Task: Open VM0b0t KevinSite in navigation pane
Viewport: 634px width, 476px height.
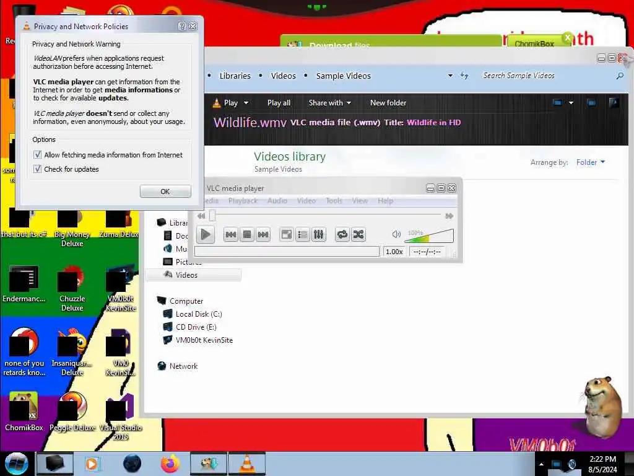Action: (x=204, y=340)
